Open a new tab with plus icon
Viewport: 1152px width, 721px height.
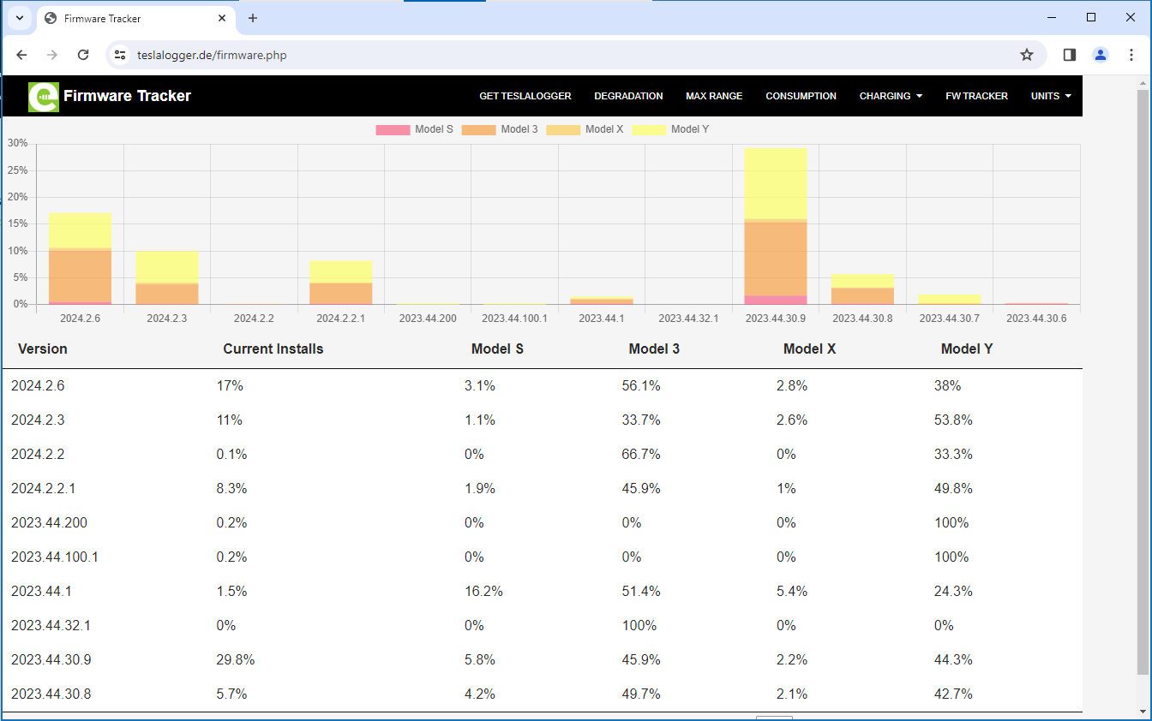pos(252,18)
